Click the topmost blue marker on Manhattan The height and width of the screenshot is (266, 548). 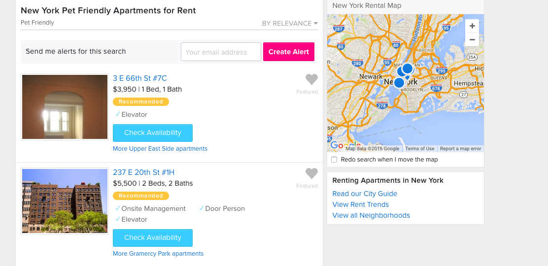(x=408, y=68)
